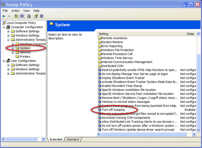This screenshot has width=202, height=148.
Task: Click the User Configuration user icon
Action: [8, 61]
